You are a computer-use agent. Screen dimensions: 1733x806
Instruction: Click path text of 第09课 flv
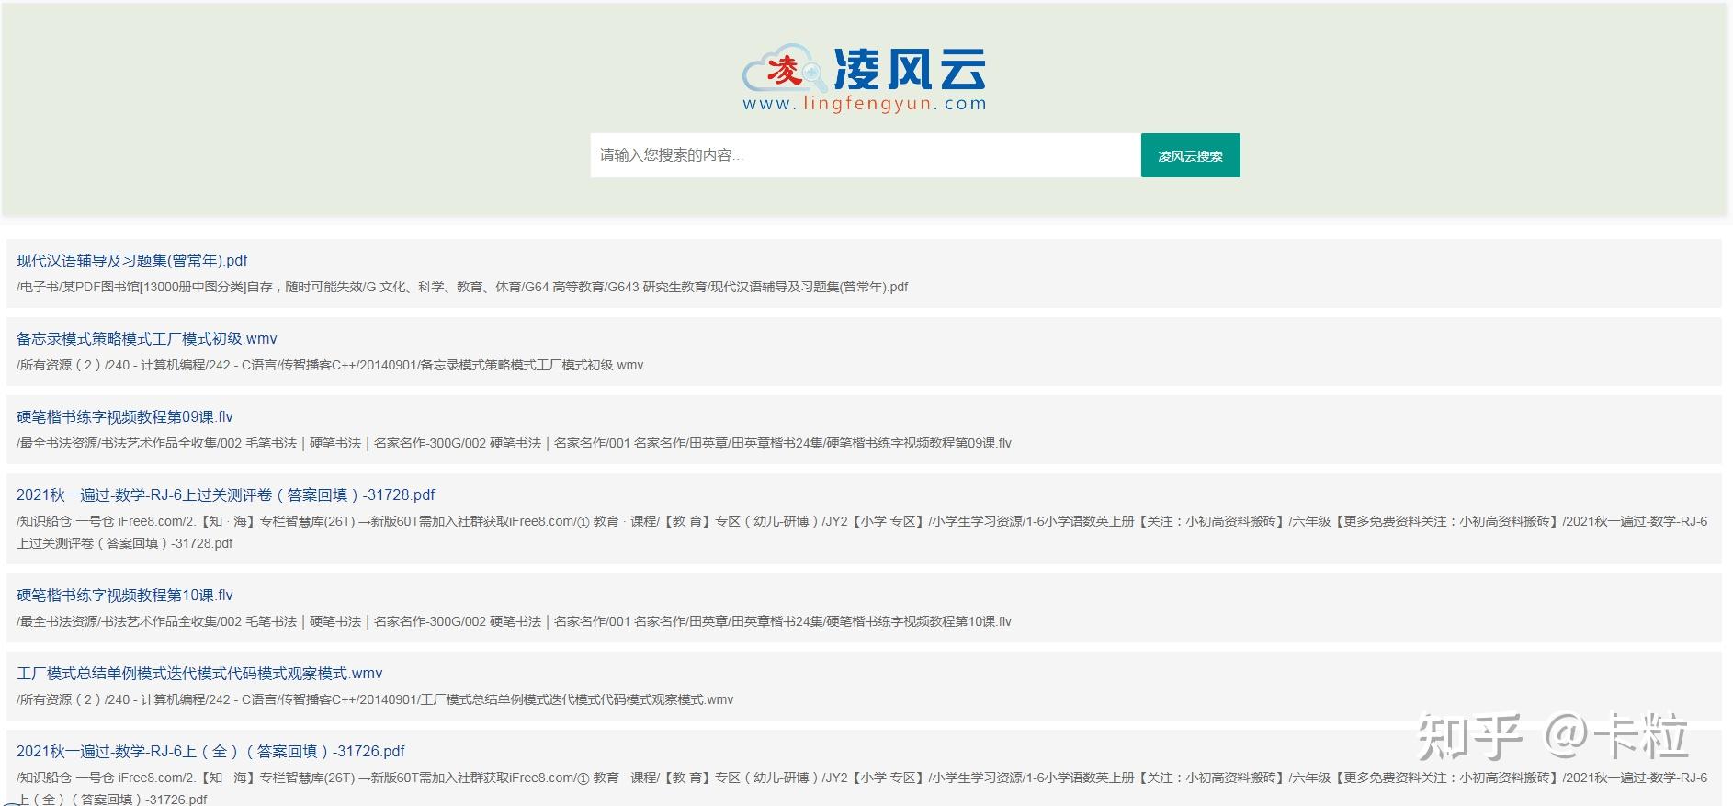coord(514,443)
